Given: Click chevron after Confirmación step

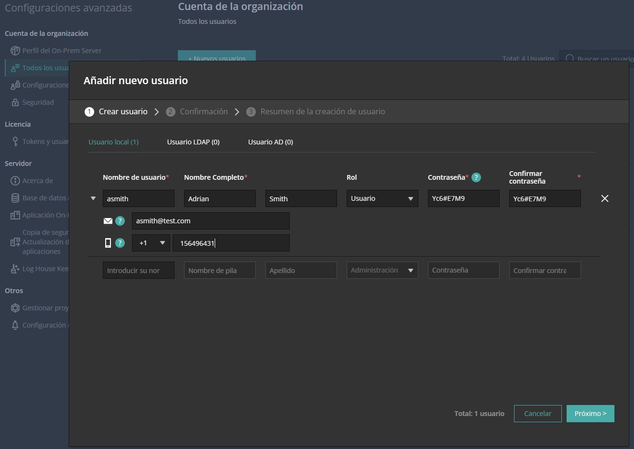Looking at the screenshot, I should tap(237, 112).
